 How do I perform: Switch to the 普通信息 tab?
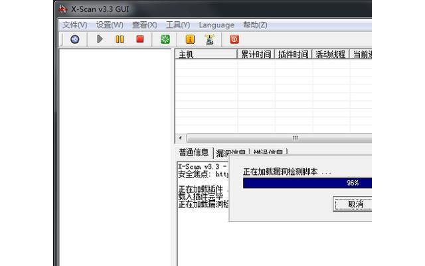click(193, 152)
